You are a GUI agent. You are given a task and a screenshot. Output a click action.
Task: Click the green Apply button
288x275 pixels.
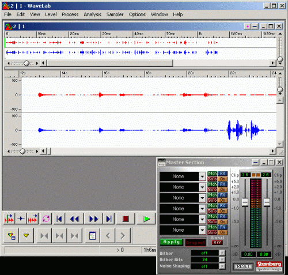[x=172, y=242]
